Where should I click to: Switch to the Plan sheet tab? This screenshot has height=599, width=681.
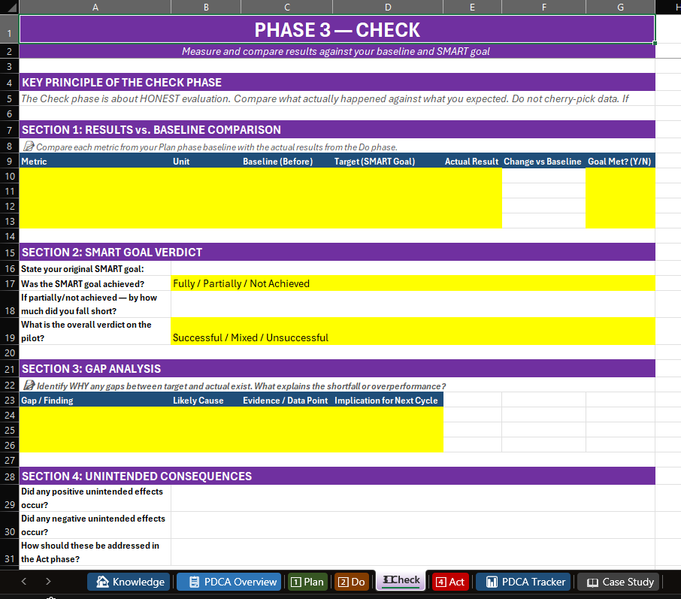tap(307, 580)
